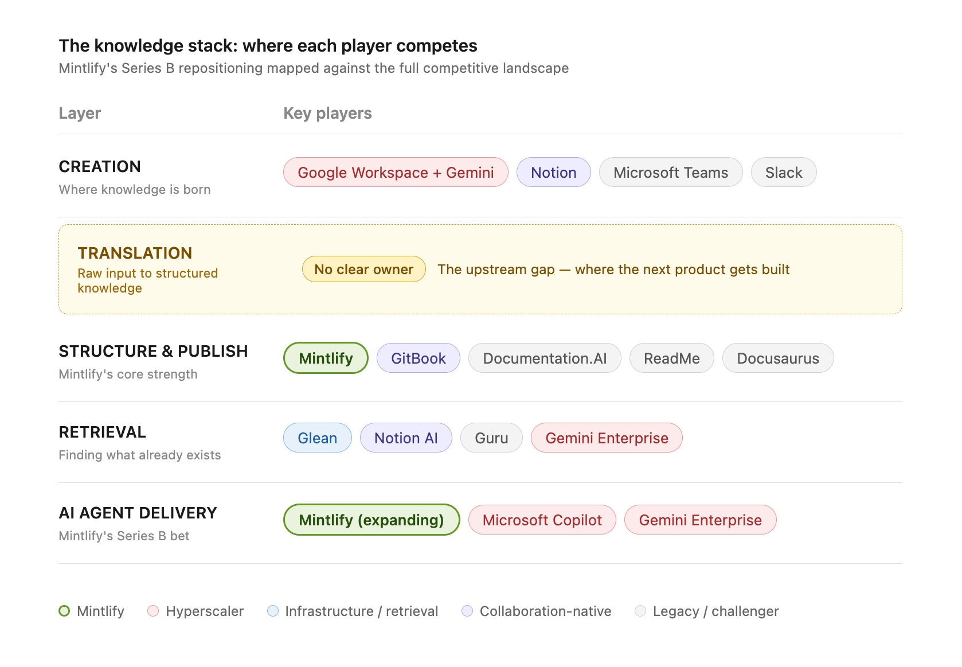Viewport: 962px width, 667px height.
Task: Select the Mintlify pill in Structure row
Action: click(x=326, y=358)
